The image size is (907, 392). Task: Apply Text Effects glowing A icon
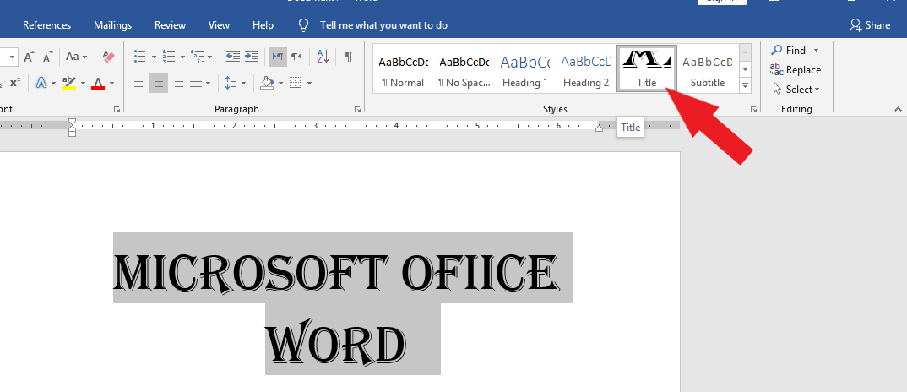coord(41,84)
